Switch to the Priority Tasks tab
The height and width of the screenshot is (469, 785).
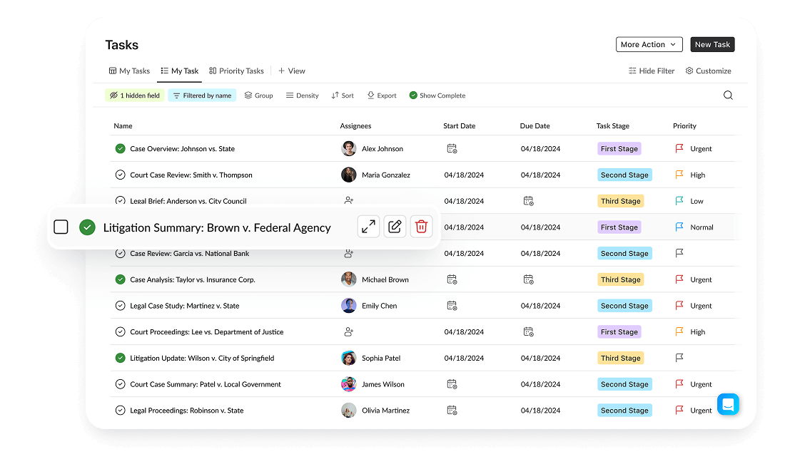click(236, 71)
